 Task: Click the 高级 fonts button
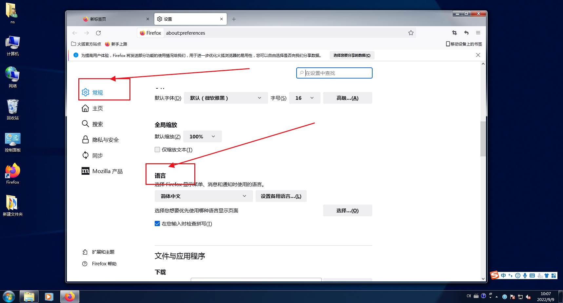348,98
